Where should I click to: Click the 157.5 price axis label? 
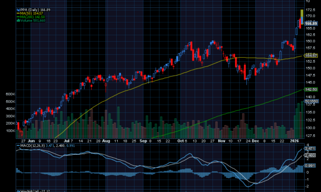pos(310,48)
